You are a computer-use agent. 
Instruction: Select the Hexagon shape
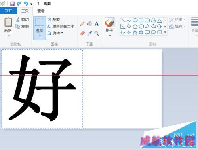(x=141, y=27)
